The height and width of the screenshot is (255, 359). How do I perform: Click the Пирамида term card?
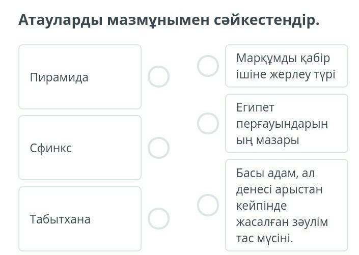80,77
